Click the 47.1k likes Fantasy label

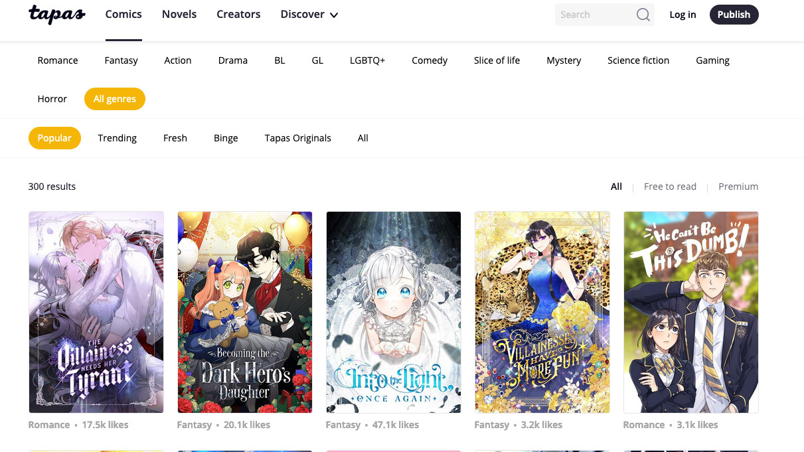pos(372,425)
